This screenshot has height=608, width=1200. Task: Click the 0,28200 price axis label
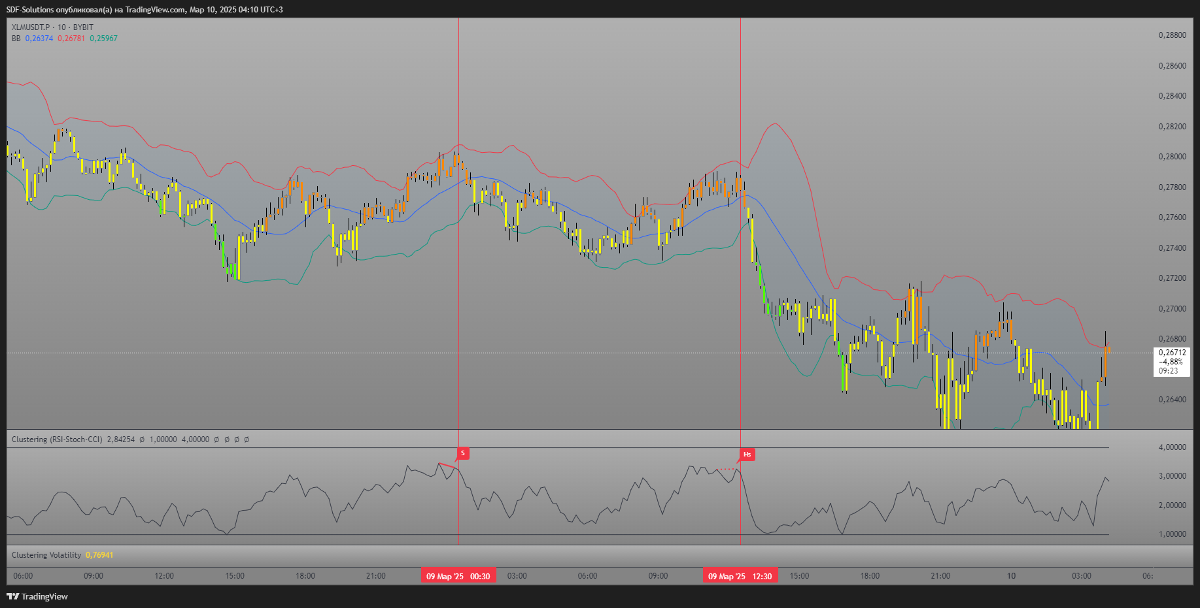click(1172, 127)
